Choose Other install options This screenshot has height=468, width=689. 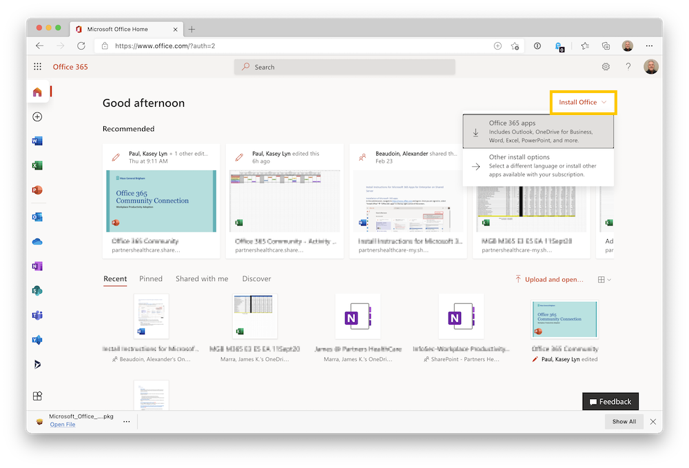(538, 165)
